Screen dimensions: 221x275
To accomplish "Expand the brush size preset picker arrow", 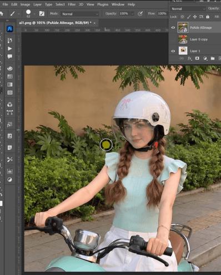I will click(34, 14).
